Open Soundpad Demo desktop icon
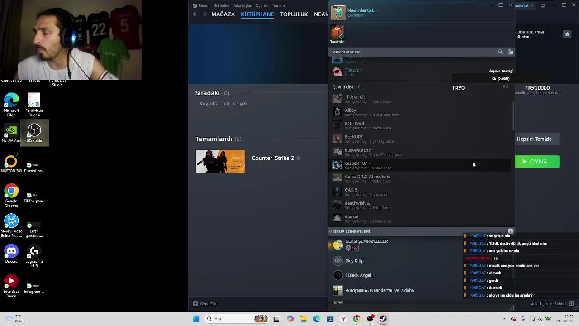 [x=11, y=286]
